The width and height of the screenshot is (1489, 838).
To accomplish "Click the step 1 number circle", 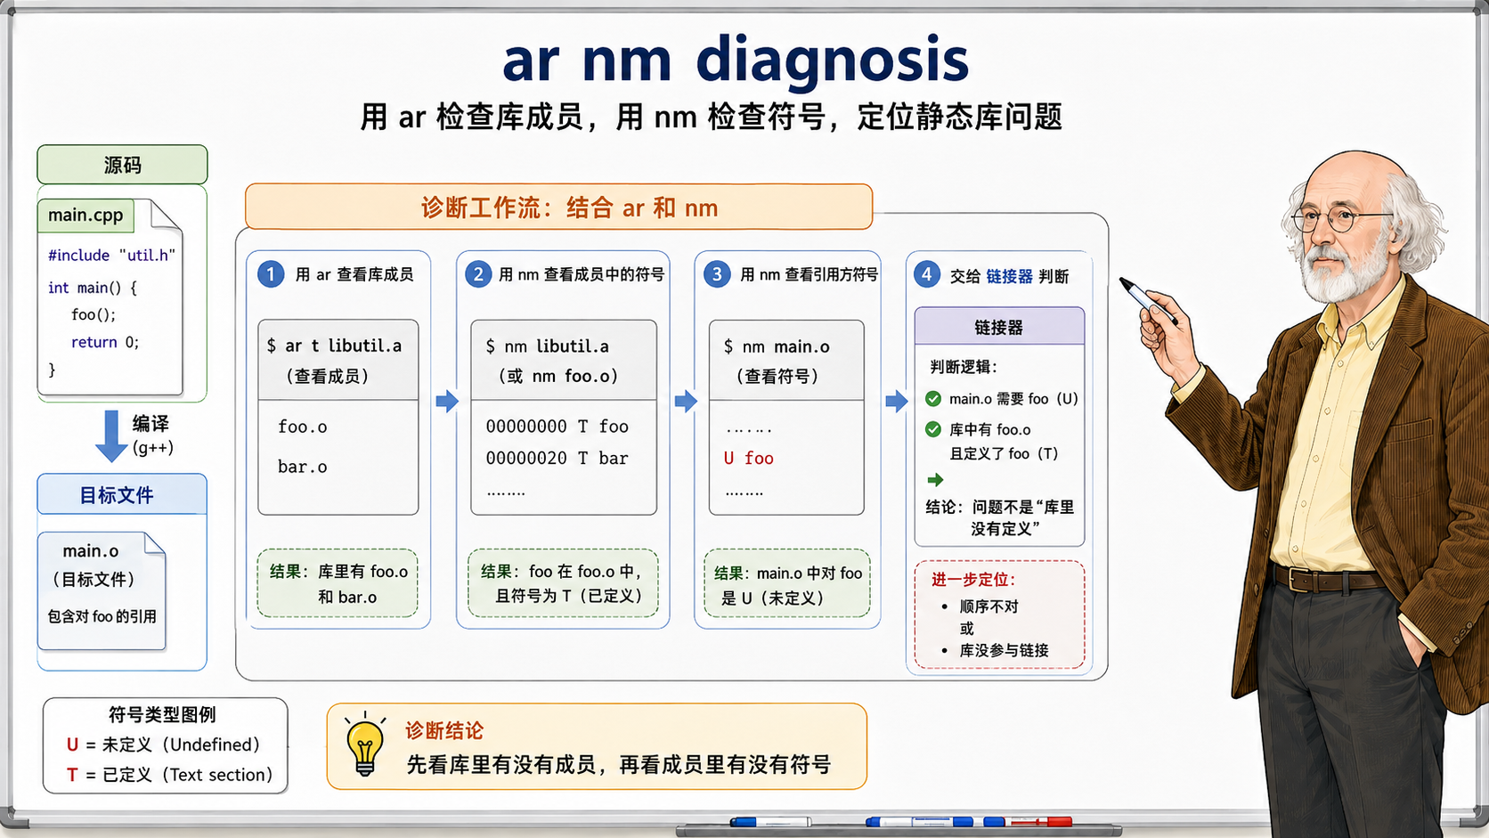I will 271,274.
